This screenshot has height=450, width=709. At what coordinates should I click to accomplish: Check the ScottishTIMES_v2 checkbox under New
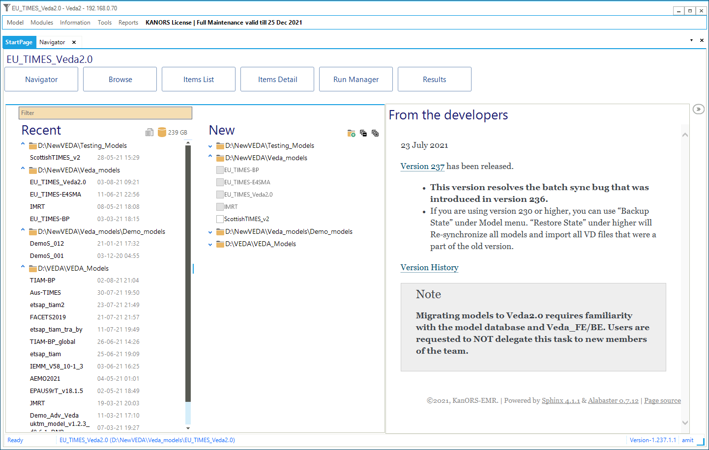click(x=220, y=219)
